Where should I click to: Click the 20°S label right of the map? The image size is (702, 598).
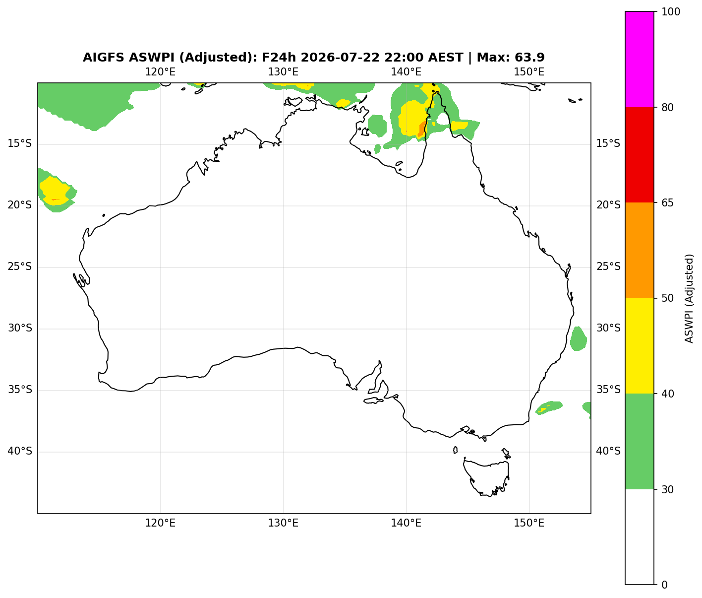click(608, 205)
